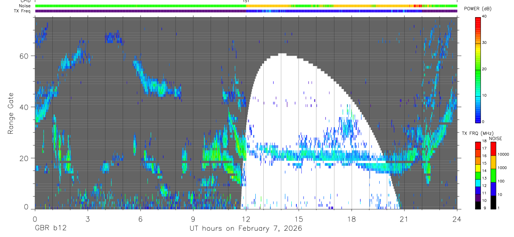
Task: Select the blue swatch in NOISE legend
Action: pos(493,189)
